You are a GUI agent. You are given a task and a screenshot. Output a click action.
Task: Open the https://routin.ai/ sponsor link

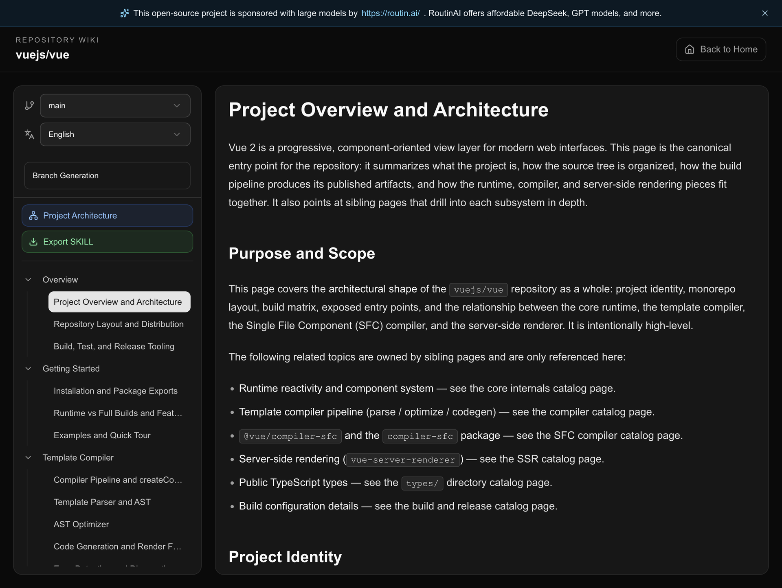tap(390, 13)
